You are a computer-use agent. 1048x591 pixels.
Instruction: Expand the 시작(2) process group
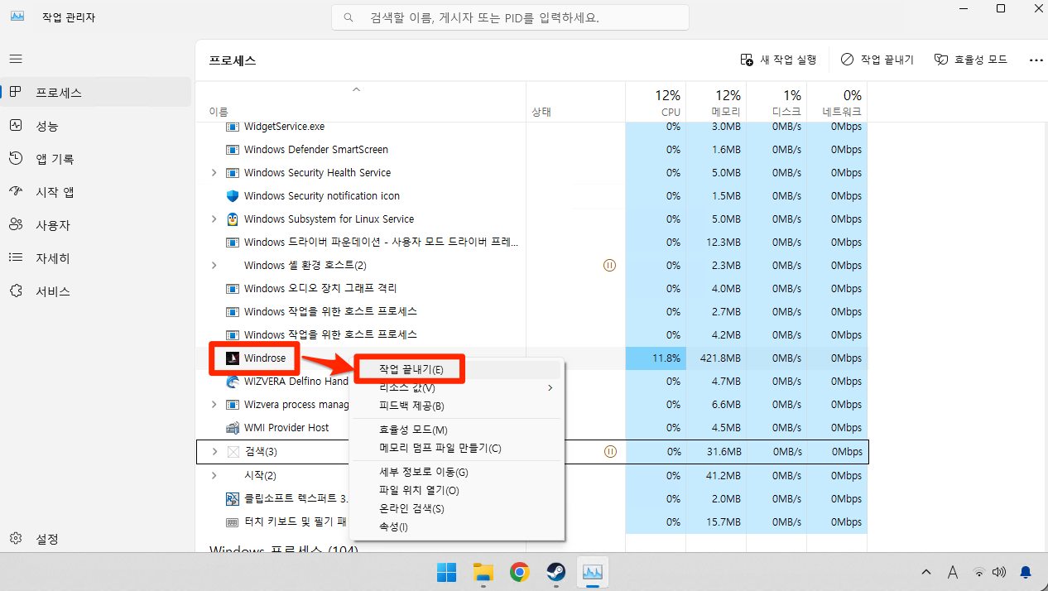(x=214, y=476)
